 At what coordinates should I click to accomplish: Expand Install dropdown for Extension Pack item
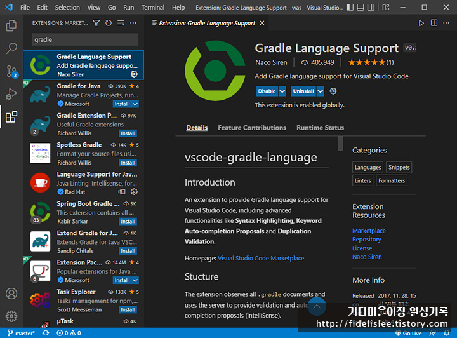click(x=135, y=280)
